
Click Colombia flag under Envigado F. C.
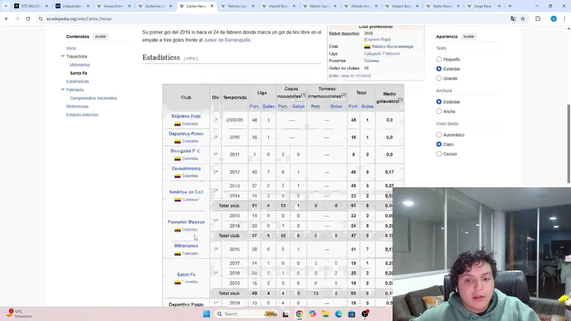click(x=178, y=159)
